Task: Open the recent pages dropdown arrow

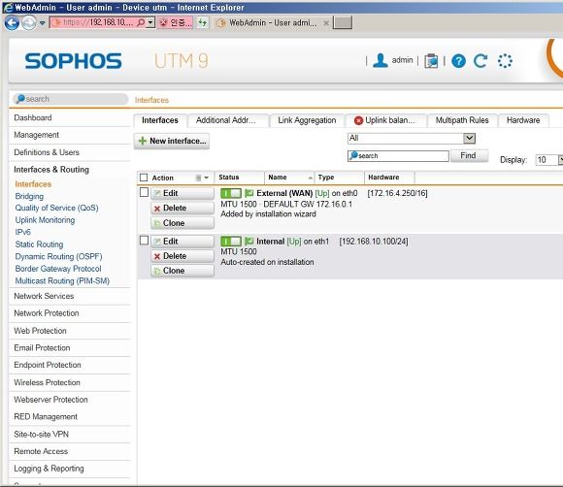Action: 43,23
